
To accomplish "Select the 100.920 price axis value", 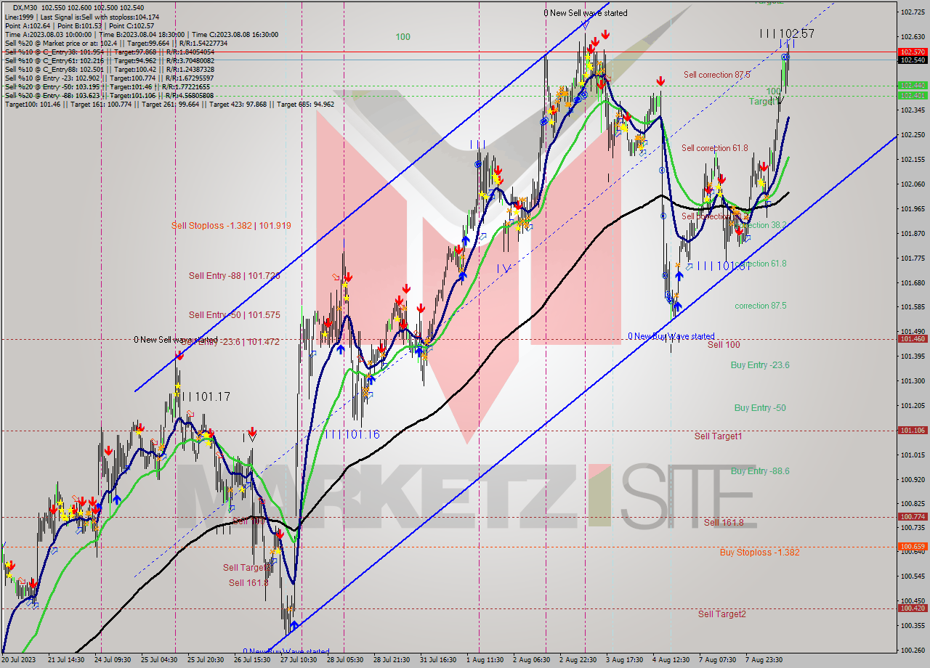I will [913, 479].
